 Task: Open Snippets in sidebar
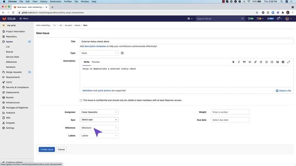[10, 123]
